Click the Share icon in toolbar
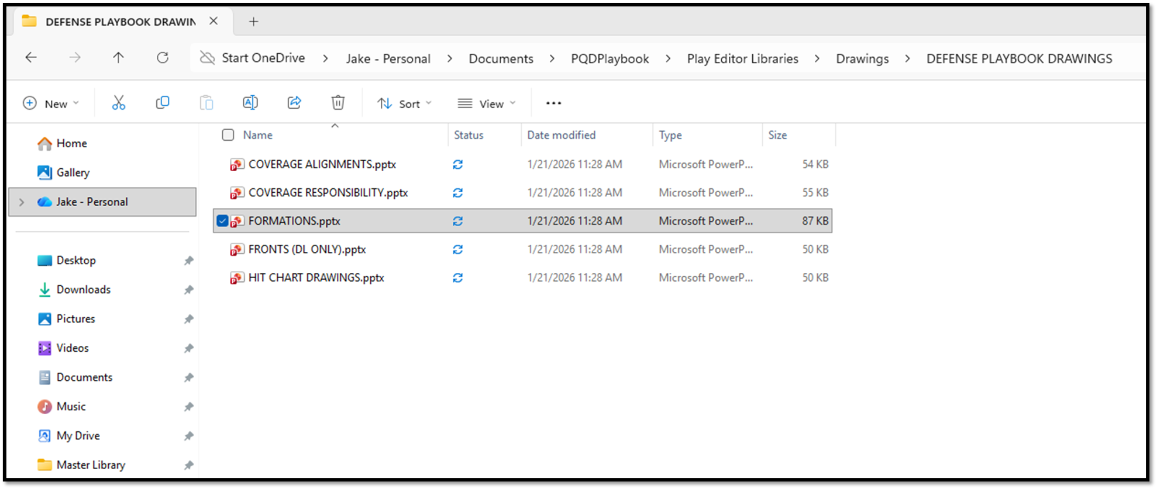 [x=294, y=103]
